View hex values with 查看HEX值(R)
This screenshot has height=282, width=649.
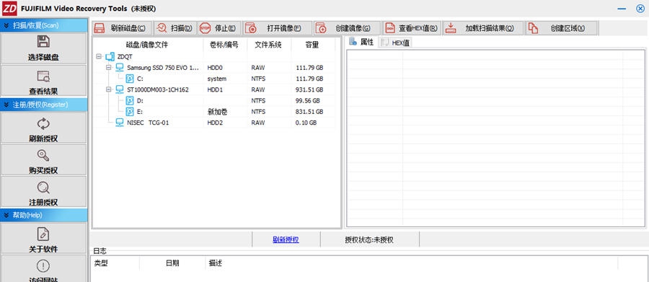pos(412,28)
